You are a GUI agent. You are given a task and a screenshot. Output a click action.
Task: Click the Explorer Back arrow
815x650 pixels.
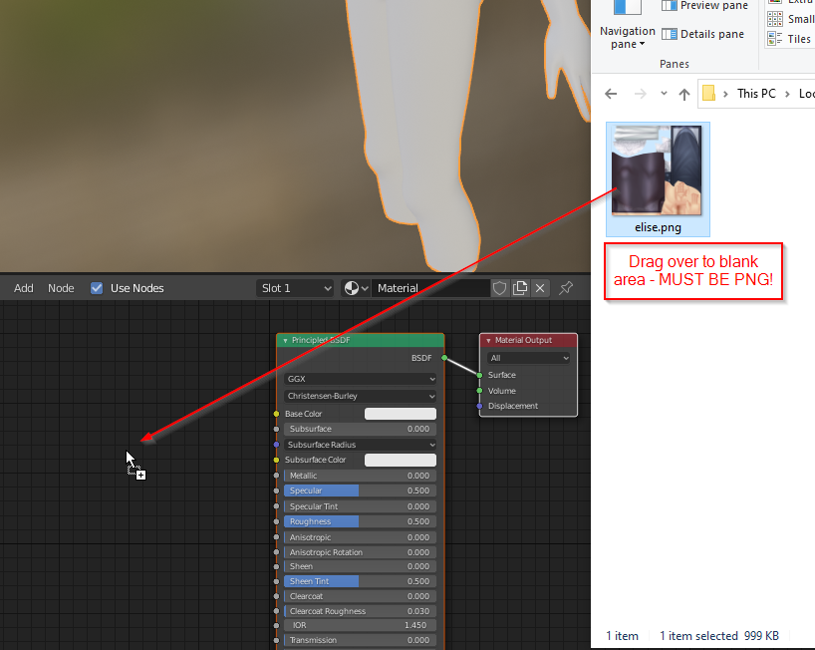(x=612, y=94)
